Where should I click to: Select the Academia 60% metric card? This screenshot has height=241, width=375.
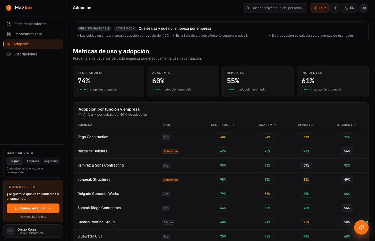[183, 81]
